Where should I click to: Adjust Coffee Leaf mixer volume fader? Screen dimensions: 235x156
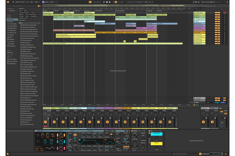[48, 119]
